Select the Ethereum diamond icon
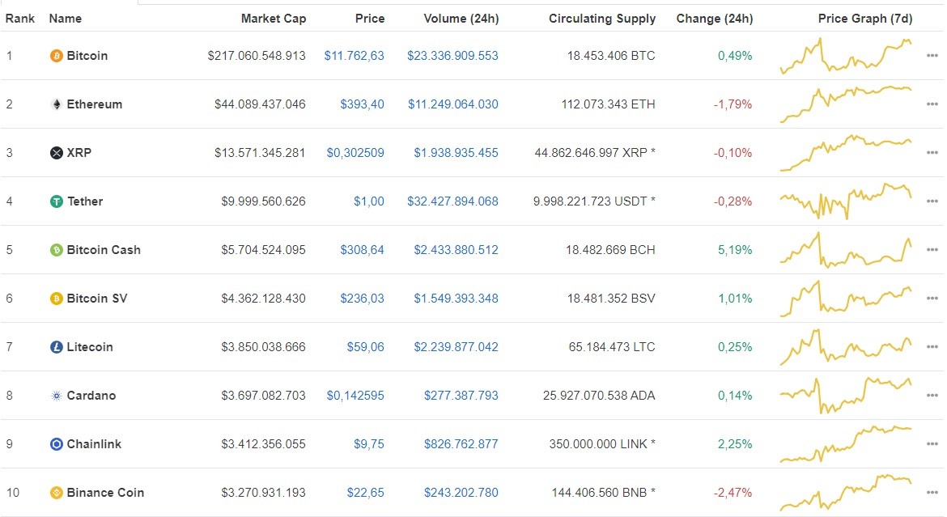This screenshot has height=517, width=947. point(56,104)
